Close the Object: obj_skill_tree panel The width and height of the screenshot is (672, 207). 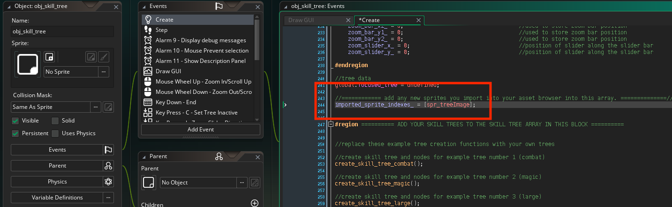(116, 7)
